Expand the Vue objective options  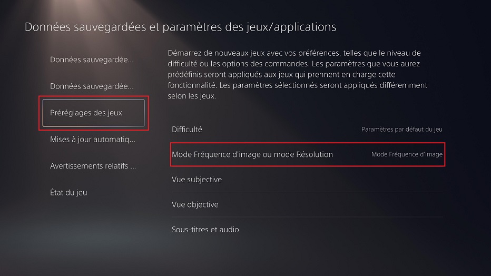pyautogui.click(x=307, y=204)
